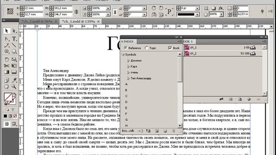Screen dimensions: 276x155
Task: Open the rotation angle dropdown
Action: click(144, 8)
